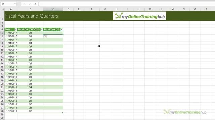The height and width of the screenshot is (120, 215).
Task: Click the Q4 cell beside 1/05/2018
Action: point(30,87)
